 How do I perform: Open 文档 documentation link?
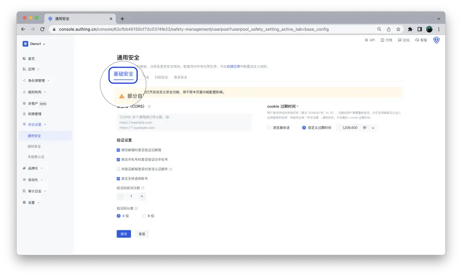coord(386,40)
